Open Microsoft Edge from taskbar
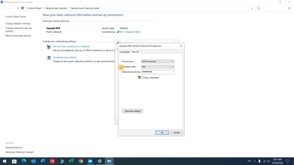 (24, 161)
